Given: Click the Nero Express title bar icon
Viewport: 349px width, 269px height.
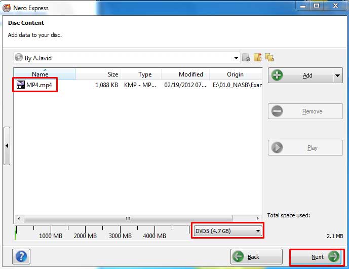Looking at the screenshot, I should 7,8.
